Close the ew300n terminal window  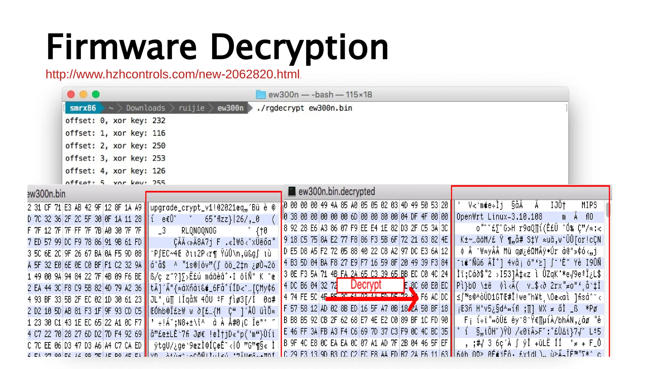point(71,94)
